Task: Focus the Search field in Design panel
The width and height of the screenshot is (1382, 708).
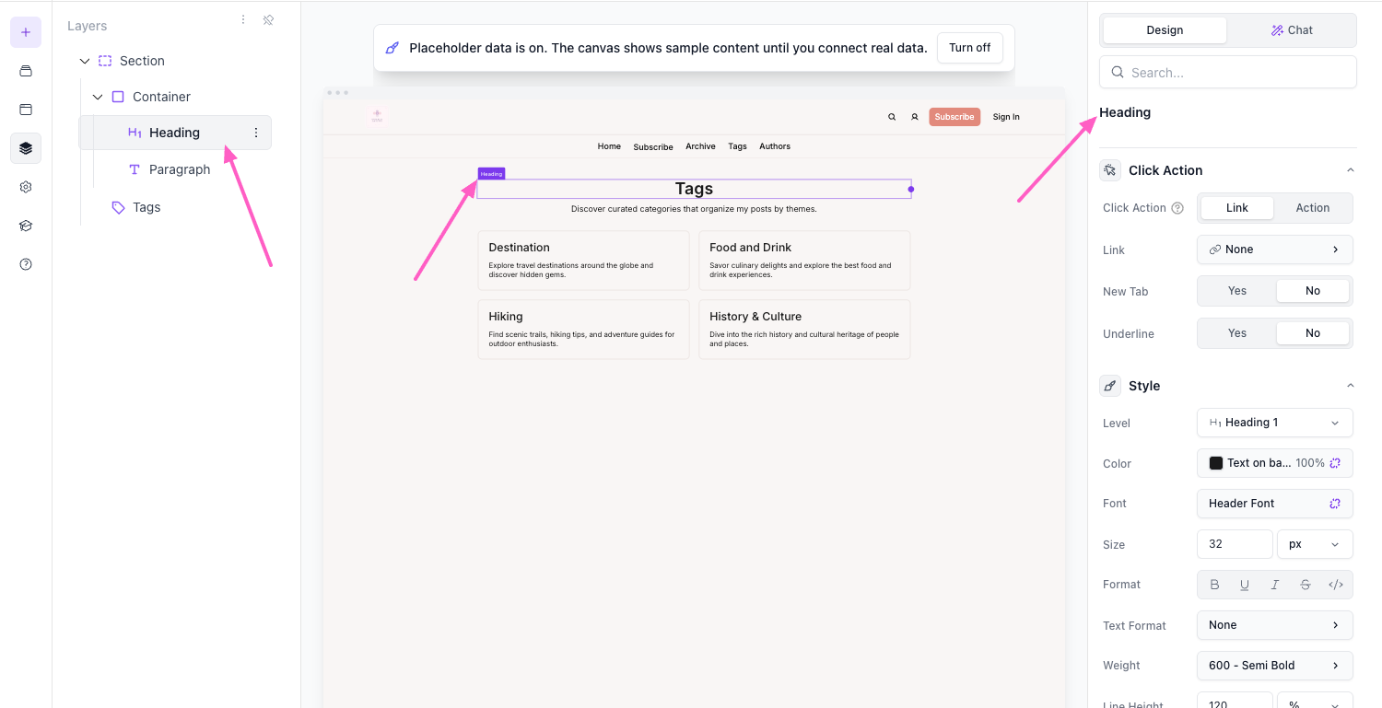Action: (1228, 73)
